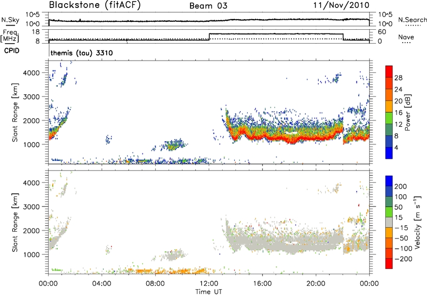Click the '4' power colorbar tick label
The image size is (427, 295).
tap(396, 147)
